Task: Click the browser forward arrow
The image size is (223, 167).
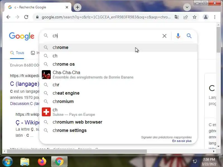Action: coord(17,17)
